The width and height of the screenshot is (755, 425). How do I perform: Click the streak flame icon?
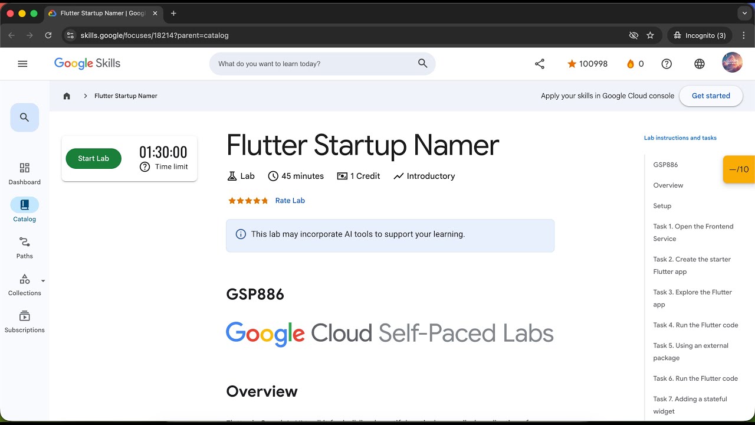(631, 64)
